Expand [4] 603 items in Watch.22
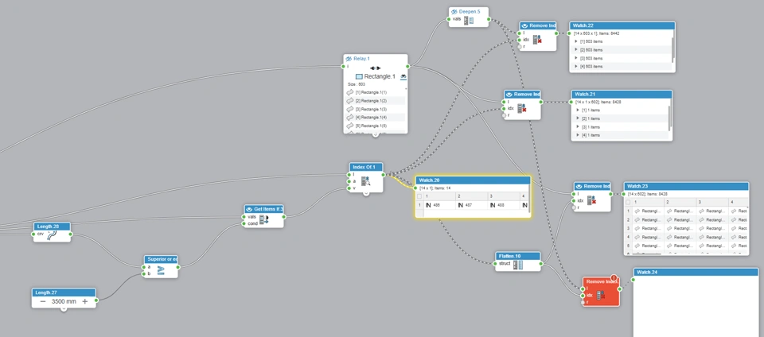The width and height of the screenshot is (764, 337). point(576,66)
